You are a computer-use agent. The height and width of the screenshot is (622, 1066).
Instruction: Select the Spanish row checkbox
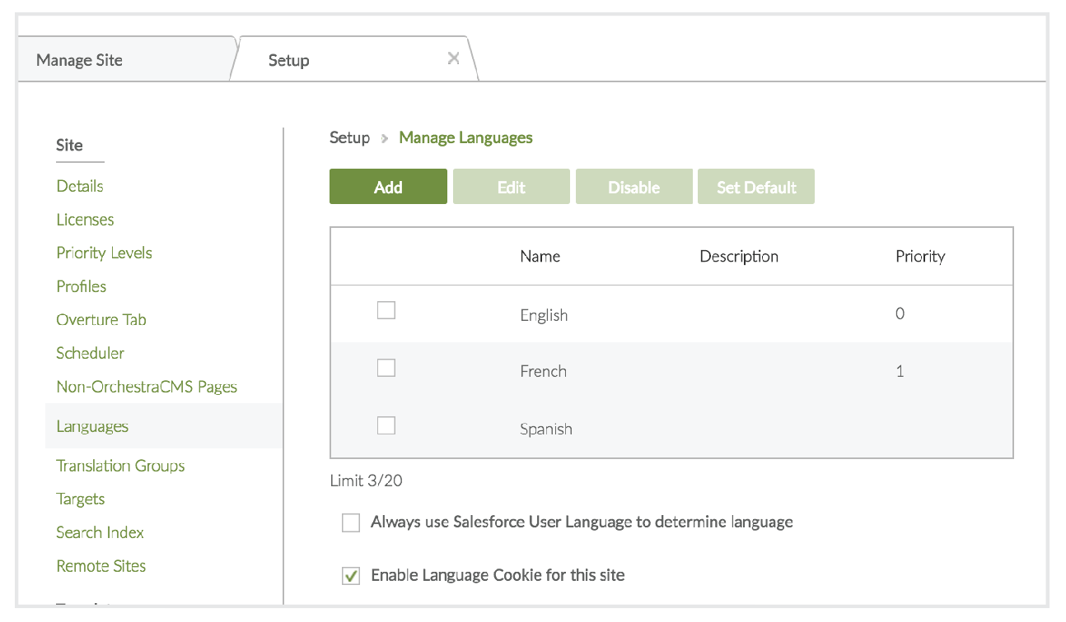click(386, 425)
